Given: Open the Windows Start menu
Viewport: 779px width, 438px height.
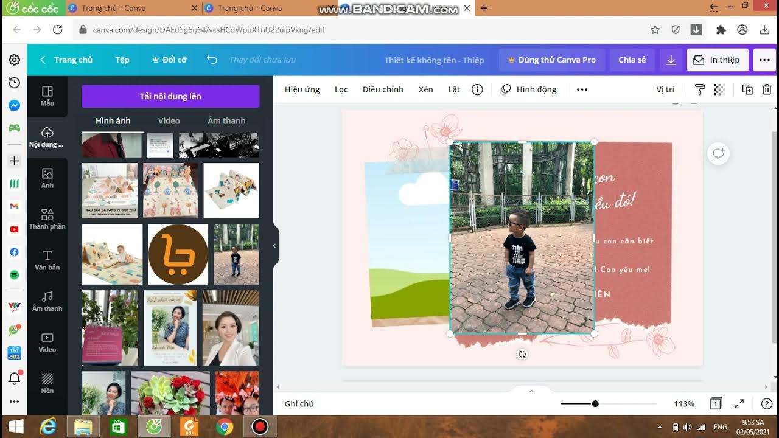Looking at the screenshot, I should click(x=16, y=426).
